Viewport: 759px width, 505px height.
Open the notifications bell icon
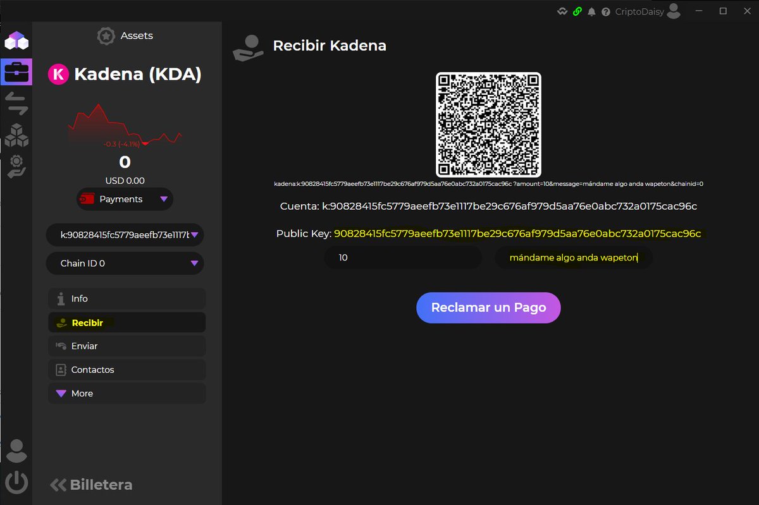[592, 11]
